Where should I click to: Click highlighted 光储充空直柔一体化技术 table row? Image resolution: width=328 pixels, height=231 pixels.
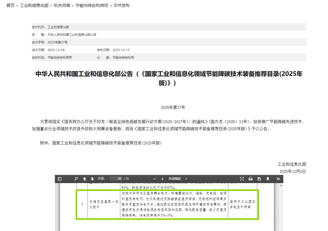[x=167, y=204]
